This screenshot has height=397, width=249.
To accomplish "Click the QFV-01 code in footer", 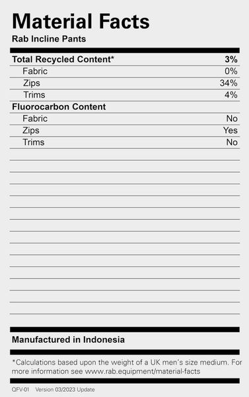I will click(20, 390).
